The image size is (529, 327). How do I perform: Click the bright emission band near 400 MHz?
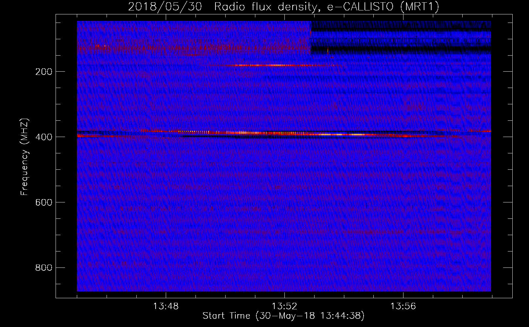tap(284, 133)
